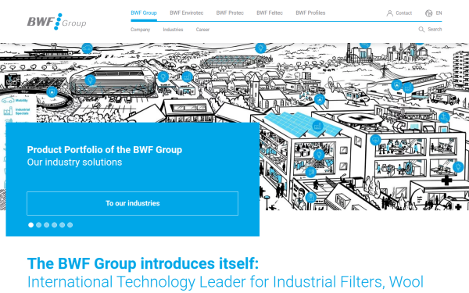
Task: Switch to the BWF Profiles tab
Action: coord(310,13)
